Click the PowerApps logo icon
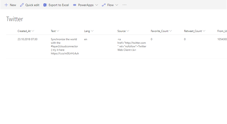Screen dimensions: 227x124 (x=75, y=5)
